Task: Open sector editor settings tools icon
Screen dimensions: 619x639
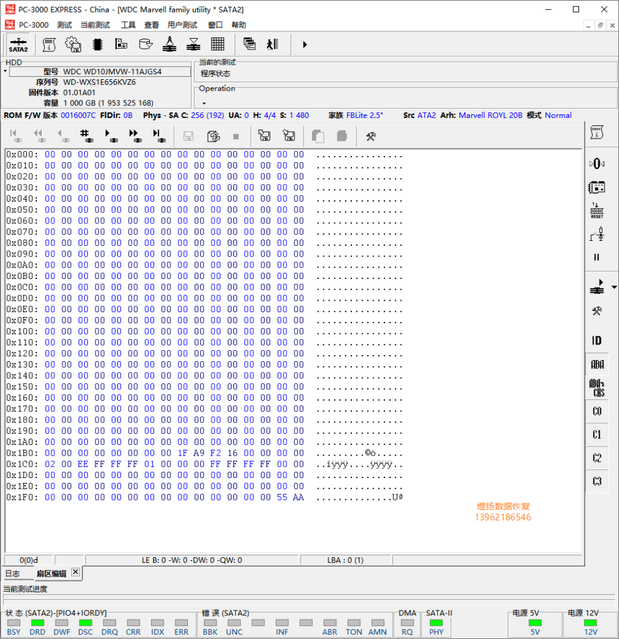Action: 371,136
